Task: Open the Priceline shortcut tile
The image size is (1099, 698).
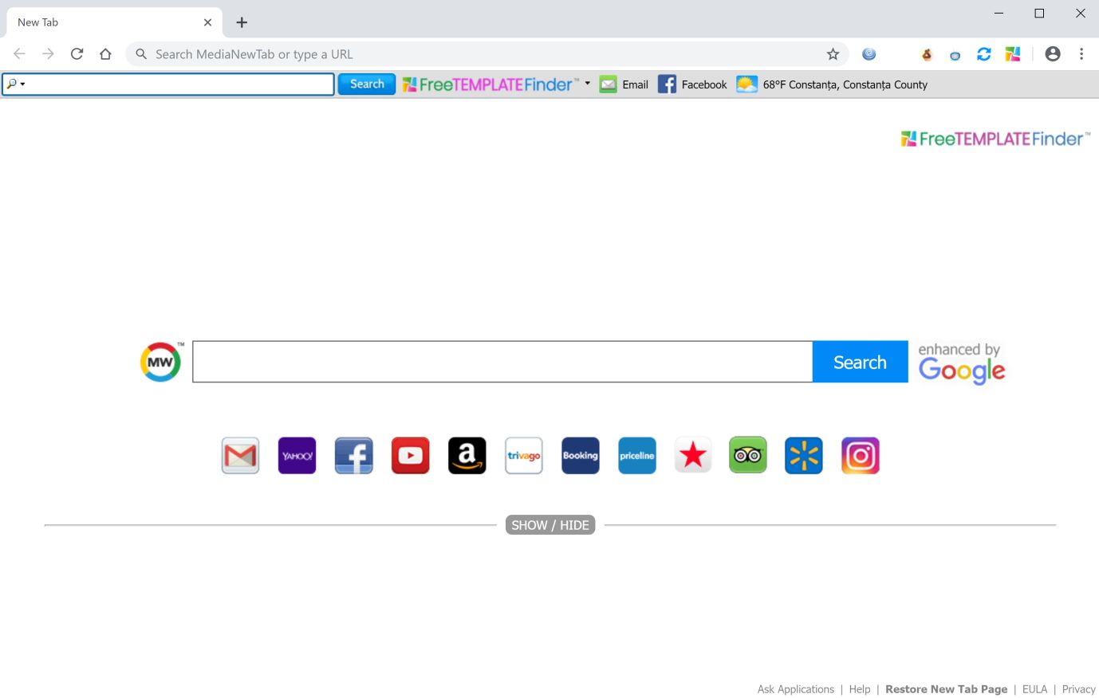Action: (637, 456)
